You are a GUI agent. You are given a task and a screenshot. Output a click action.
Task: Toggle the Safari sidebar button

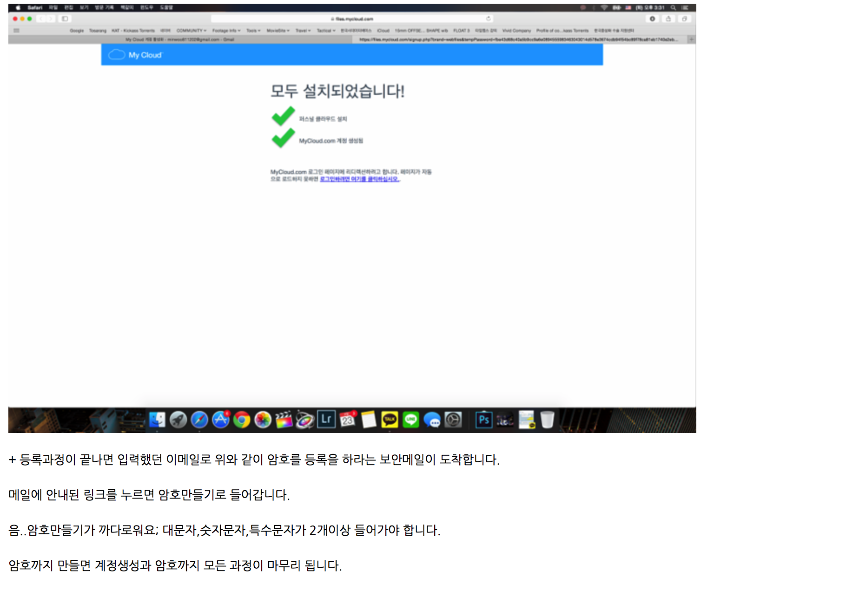[65, 19]
